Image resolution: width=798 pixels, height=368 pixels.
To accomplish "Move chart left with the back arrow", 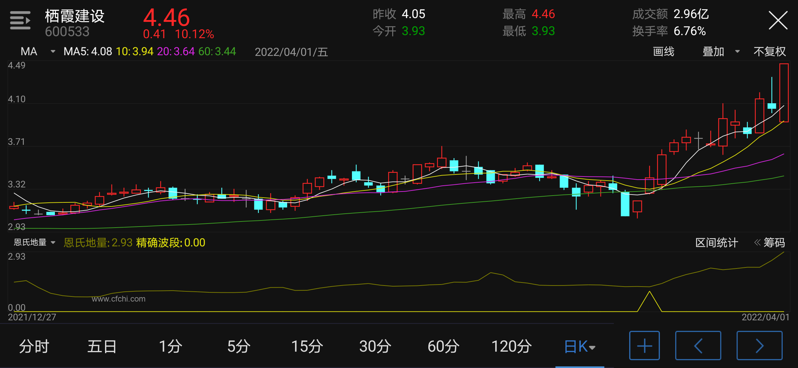I will 698,346.
